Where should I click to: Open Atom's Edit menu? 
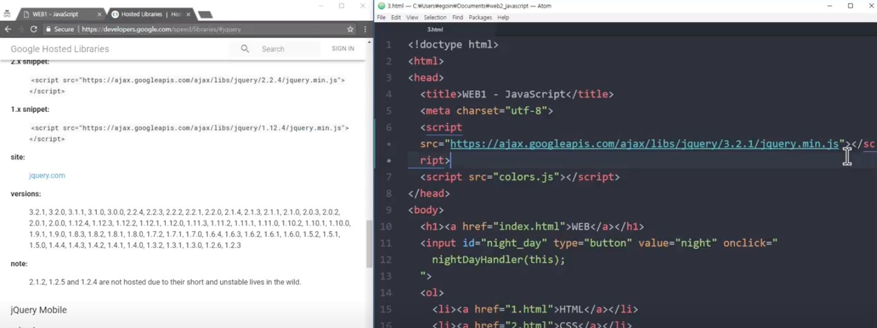[x=396, y=18]
